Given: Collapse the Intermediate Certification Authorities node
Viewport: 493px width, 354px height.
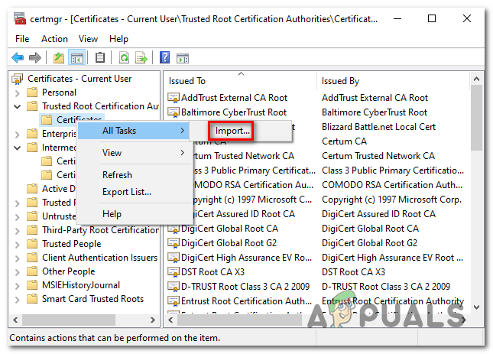Looking at the screenshot, I should click(18, 148).
